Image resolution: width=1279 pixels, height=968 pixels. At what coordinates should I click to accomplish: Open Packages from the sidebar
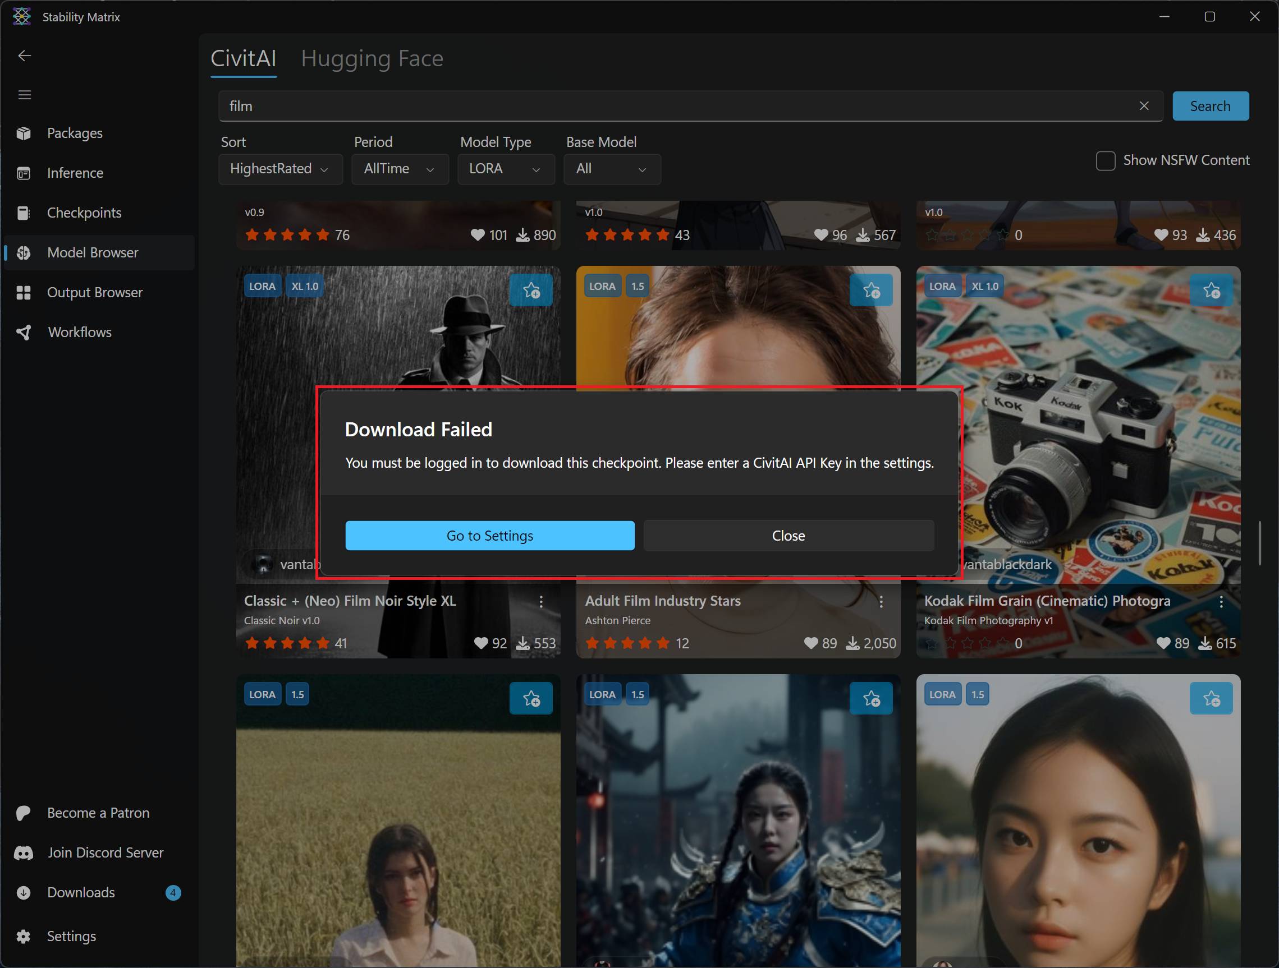(75, 133)
